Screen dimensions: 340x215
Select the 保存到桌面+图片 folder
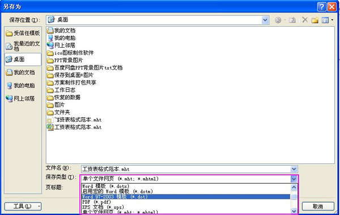tap(70, 75)
